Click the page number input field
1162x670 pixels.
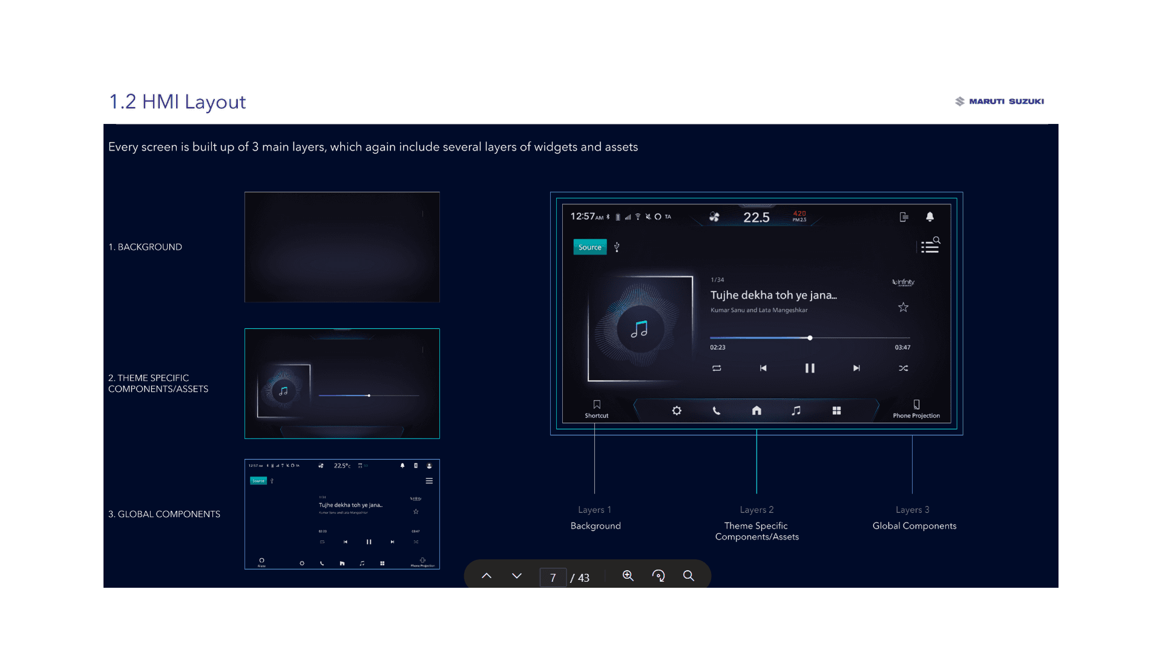click(553, 577)
